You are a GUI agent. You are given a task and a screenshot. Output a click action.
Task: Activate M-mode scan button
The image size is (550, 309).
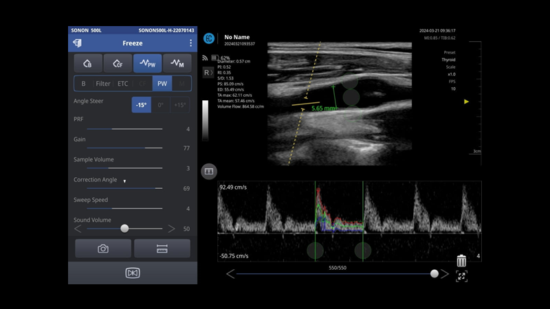pyautogui.click(x=177, y=63)
